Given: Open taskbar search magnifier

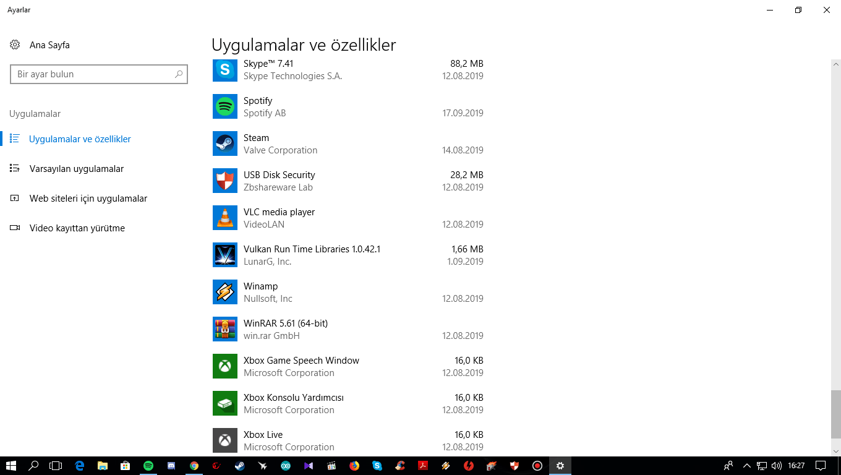Looking at the screenshot, I should (x=34, y=466).
